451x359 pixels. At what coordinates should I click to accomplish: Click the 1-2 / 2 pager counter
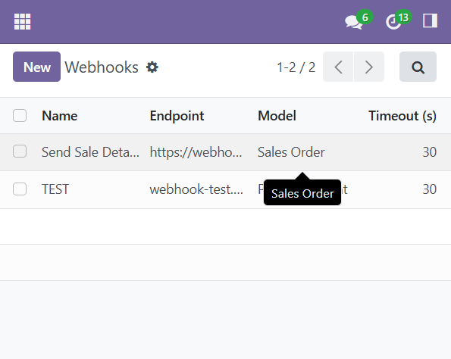pos(296,67)
